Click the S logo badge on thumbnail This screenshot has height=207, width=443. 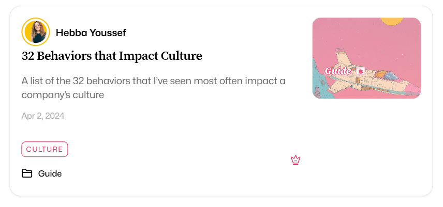click(x=361, y=71)
